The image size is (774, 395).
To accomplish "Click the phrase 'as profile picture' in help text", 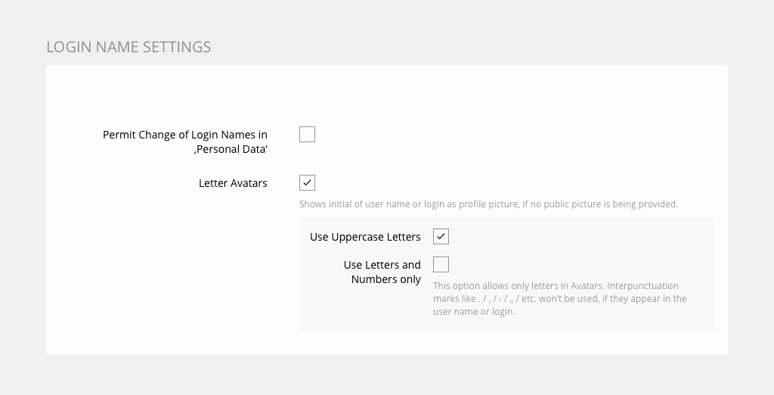I will tap(479, 204).
